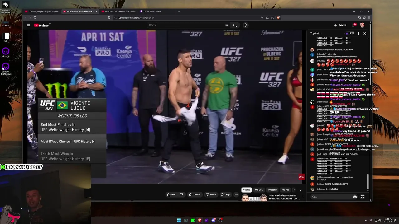Open Islam Makhachev vs Arman Tsarukyan video title
This screenshot has width=399, height=224.
(x=284, y=197)
